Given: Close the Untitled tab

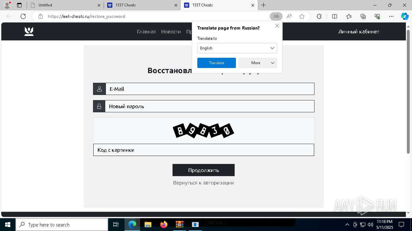Looking at the screenshot, I should click(x=99, y=5).
